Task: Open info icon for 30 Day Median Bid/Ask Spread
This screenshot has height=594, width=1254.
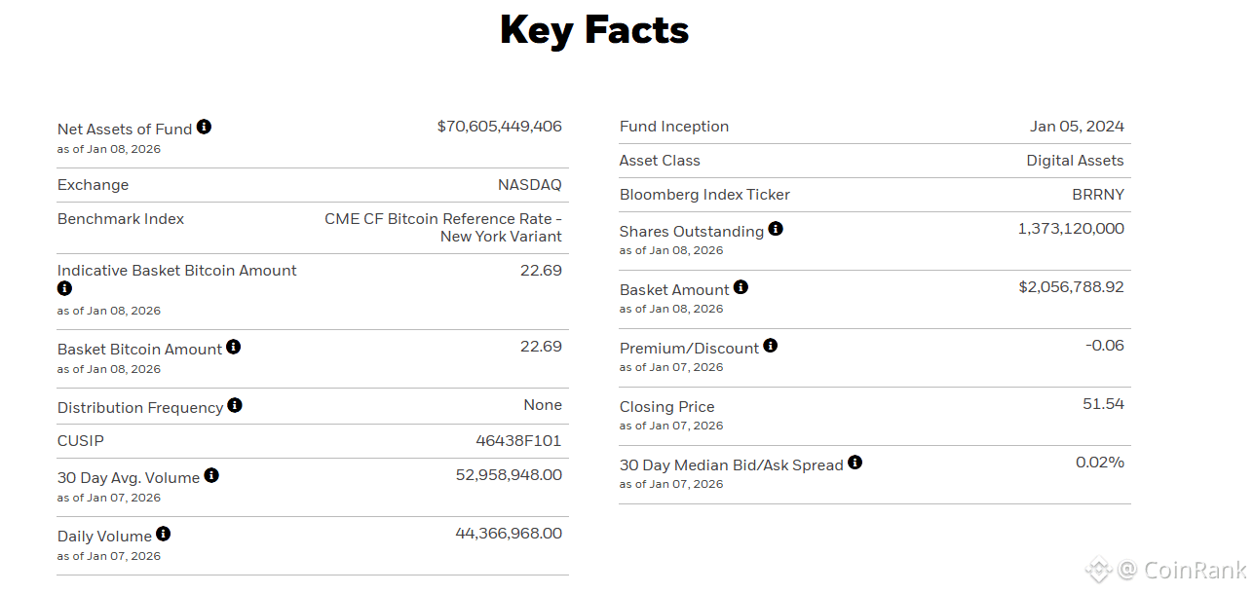Action: 855,463
